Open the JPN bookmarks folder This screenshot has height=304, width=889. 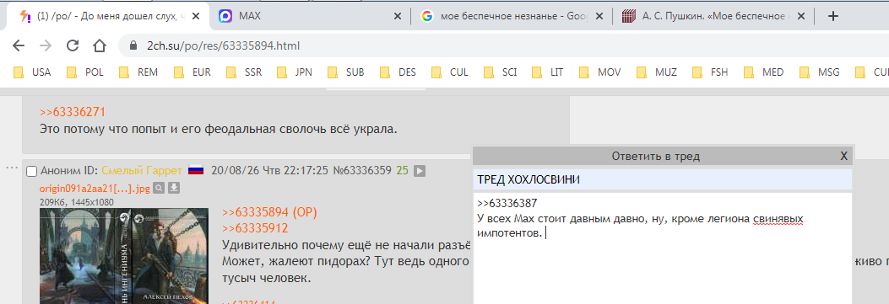click(x=295, y=72)
